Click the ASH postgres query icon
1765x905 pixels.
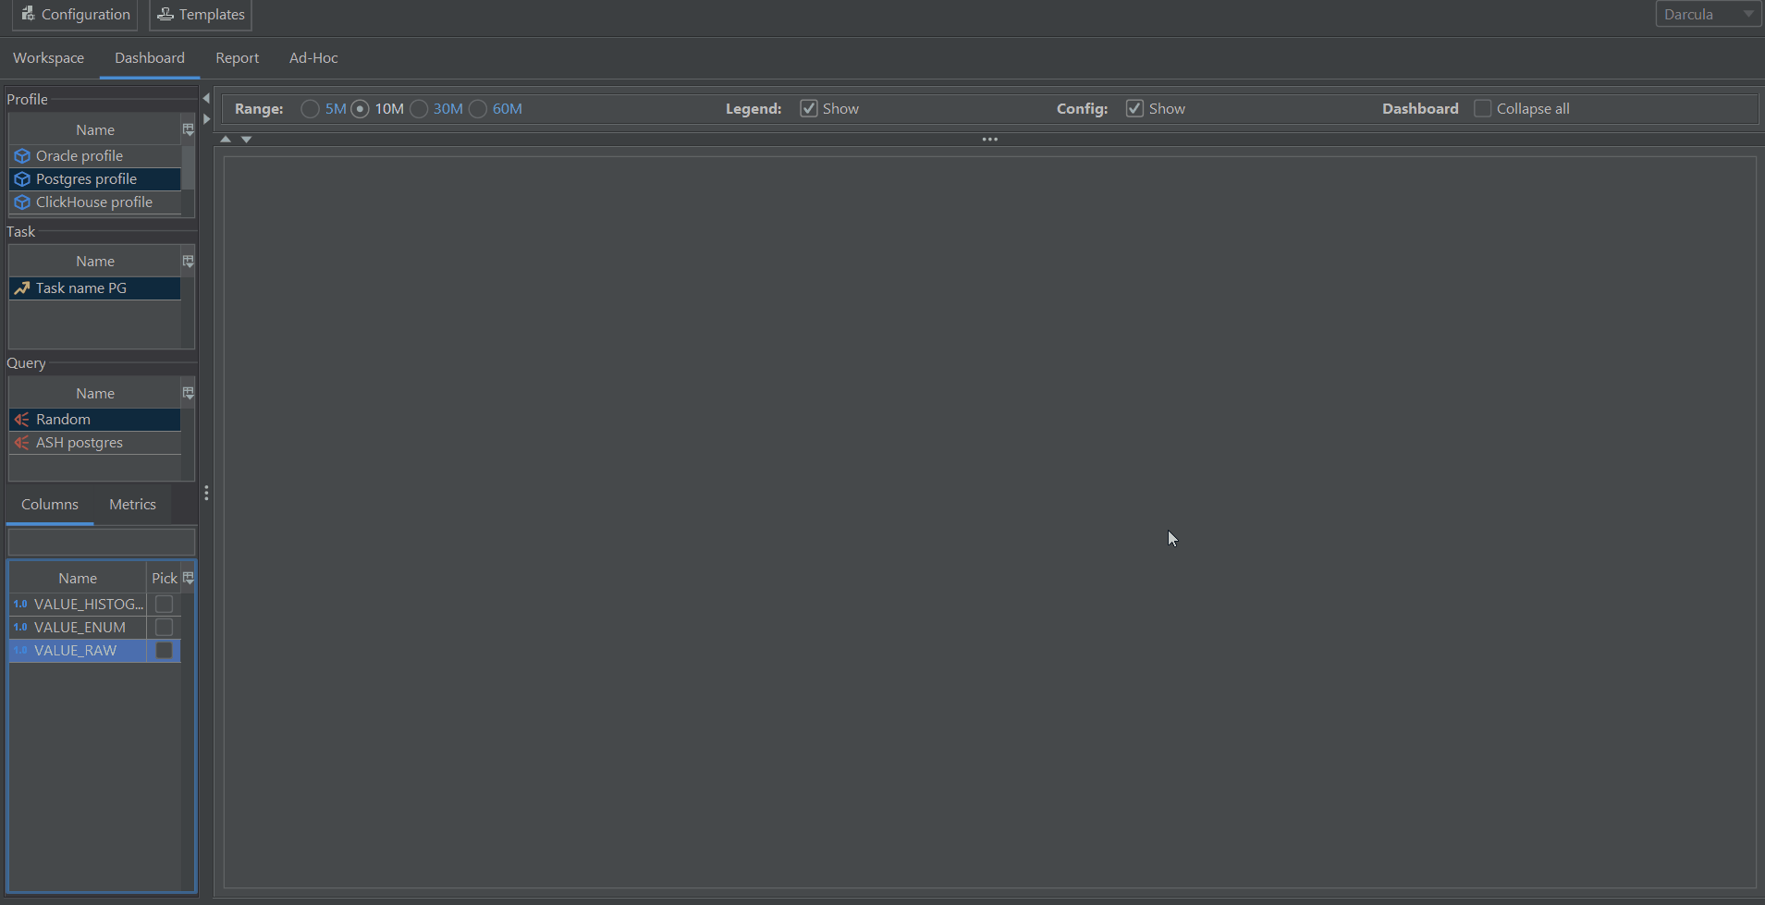22,443
